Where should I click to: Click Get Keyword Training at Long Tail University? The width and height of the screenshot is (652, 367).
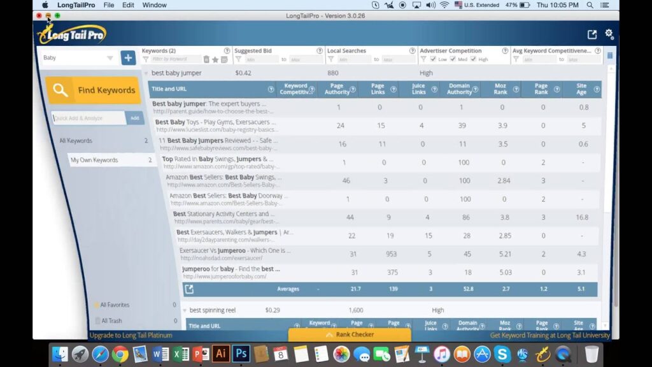[x=549, y=335]
